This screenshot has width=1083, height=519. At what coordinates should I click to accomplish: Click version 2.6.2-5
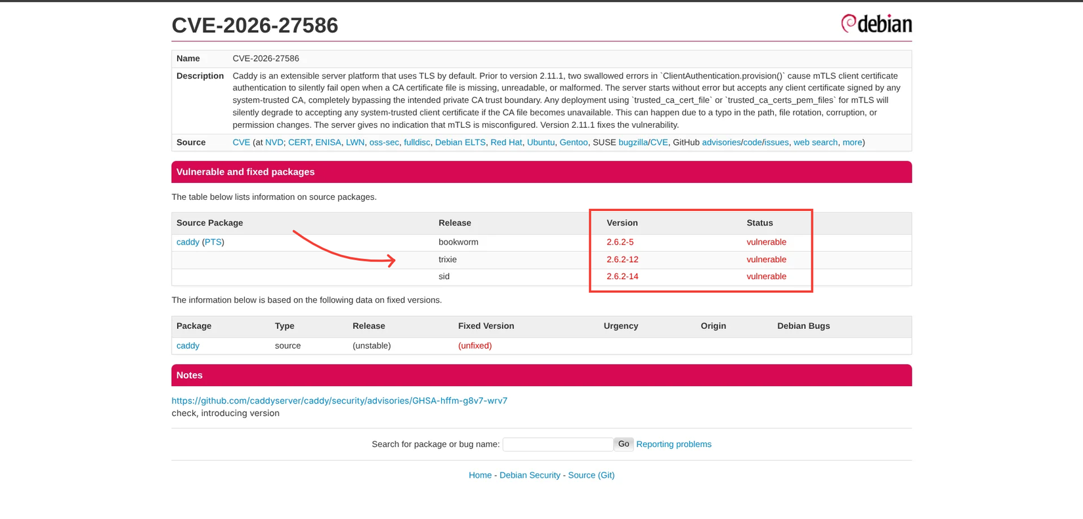[620, 242]
